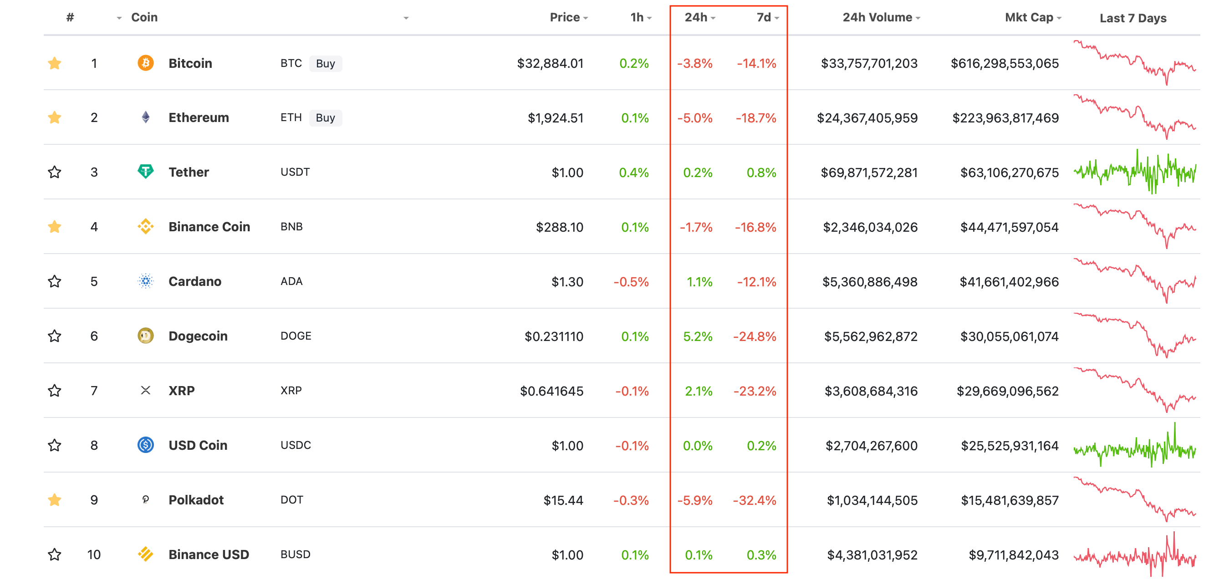Open the Tether coin page
This screenshot has height=580, width=1214.
tap(189, 172)
